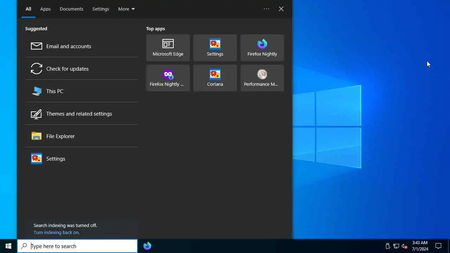Open Settings from the Suggested list
Screen dimensions: 450x253
click(x=82, y=158)
